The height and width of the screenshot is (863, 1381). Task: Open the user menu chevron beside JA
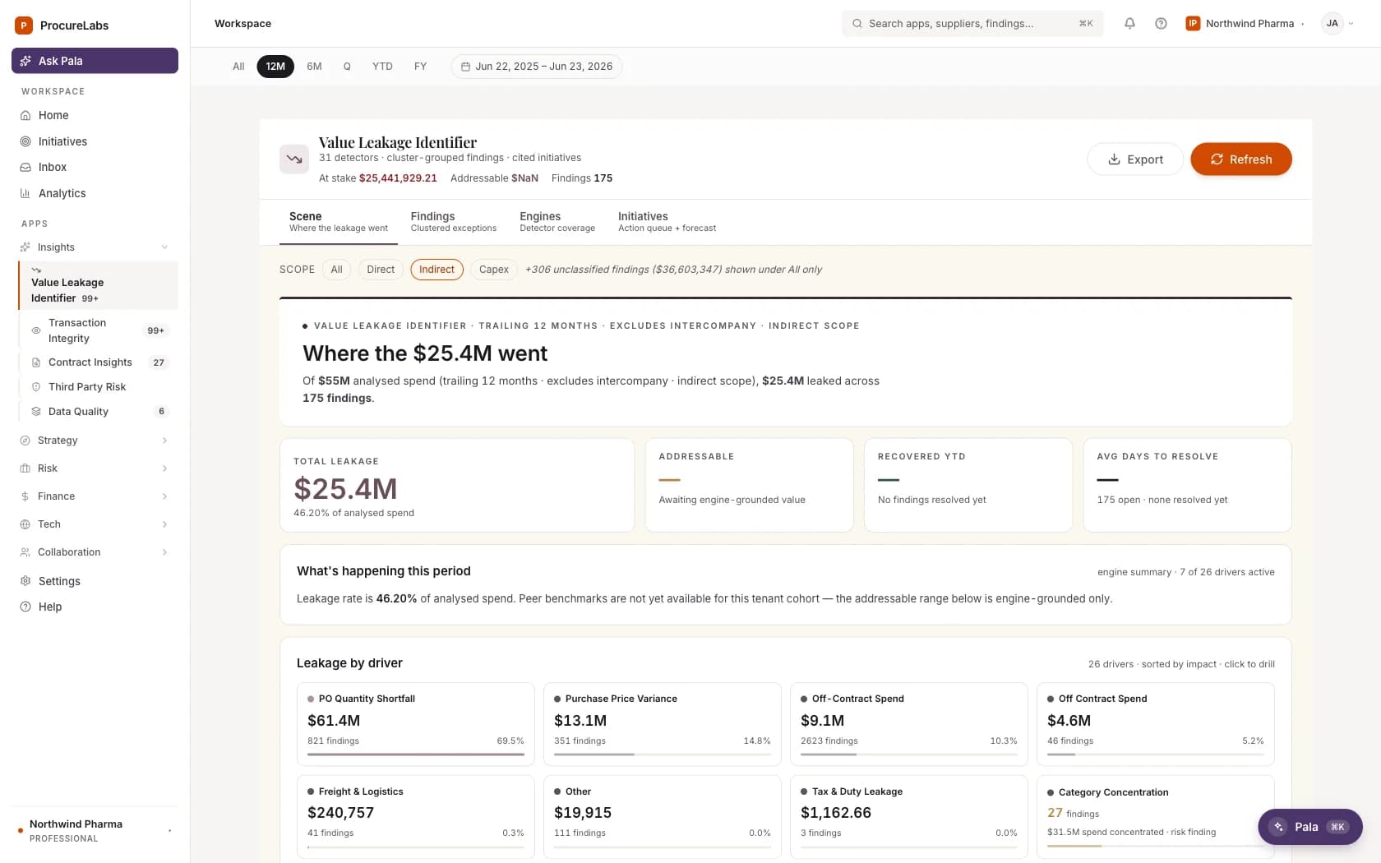1351,24
